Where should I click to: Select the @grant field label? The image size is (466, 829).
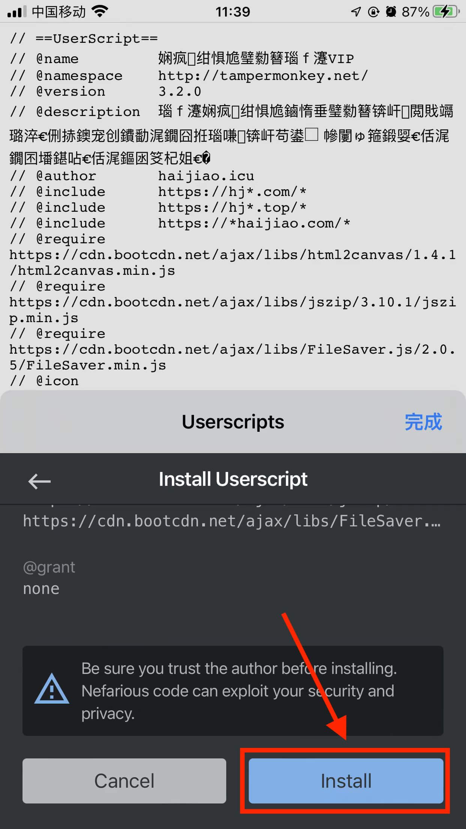[49, 567]
